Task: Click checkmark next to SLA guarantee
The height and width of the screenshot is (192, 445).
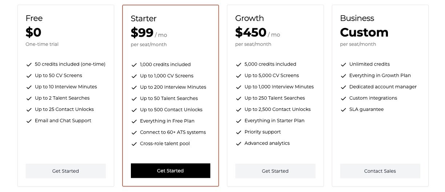Action: [x=343, y=110]
